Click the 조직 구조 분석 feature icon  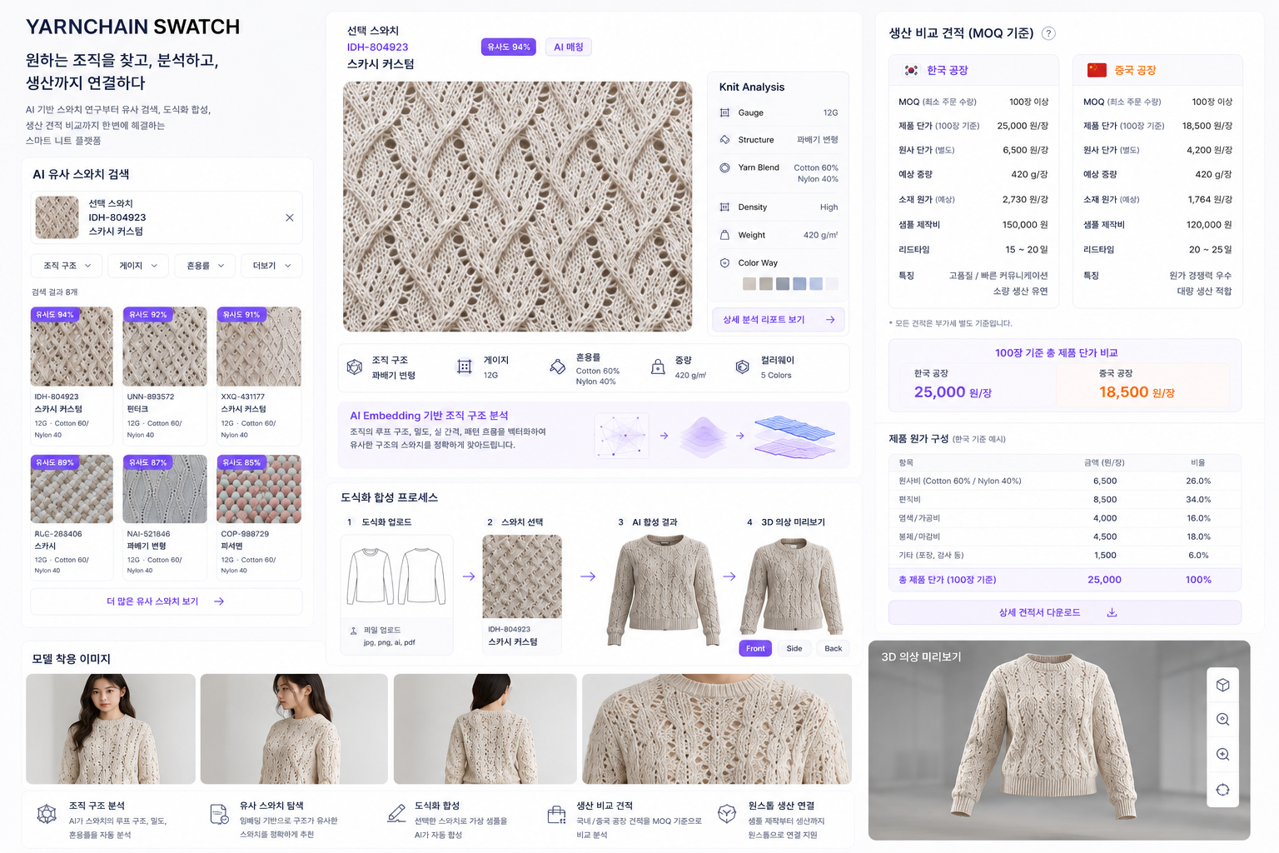[47, 814]
